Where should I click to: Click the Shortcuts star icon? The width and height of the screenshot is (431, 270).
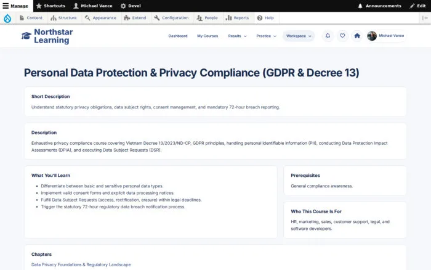click(39, 6)
